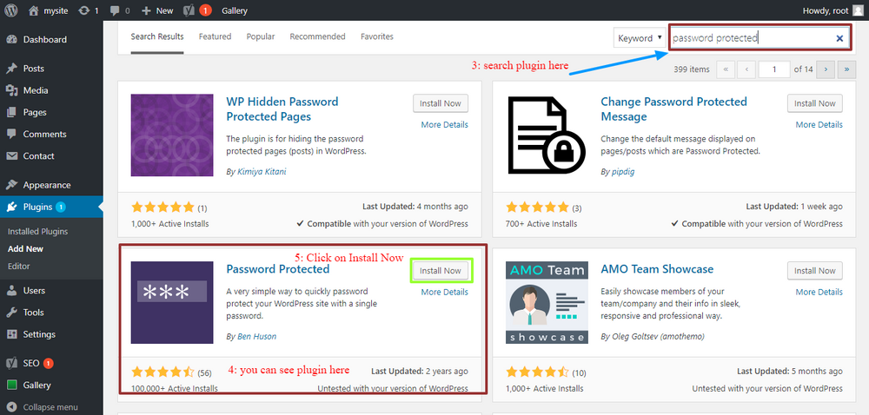Install the Password Protected plugin
This screenshot has width=869, height=415.
[x=441, y=271]
